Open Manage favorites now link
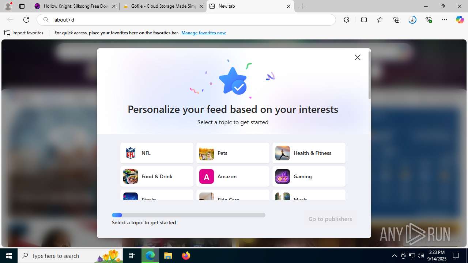This screenshot has width=468, height=263. (203, 33)
